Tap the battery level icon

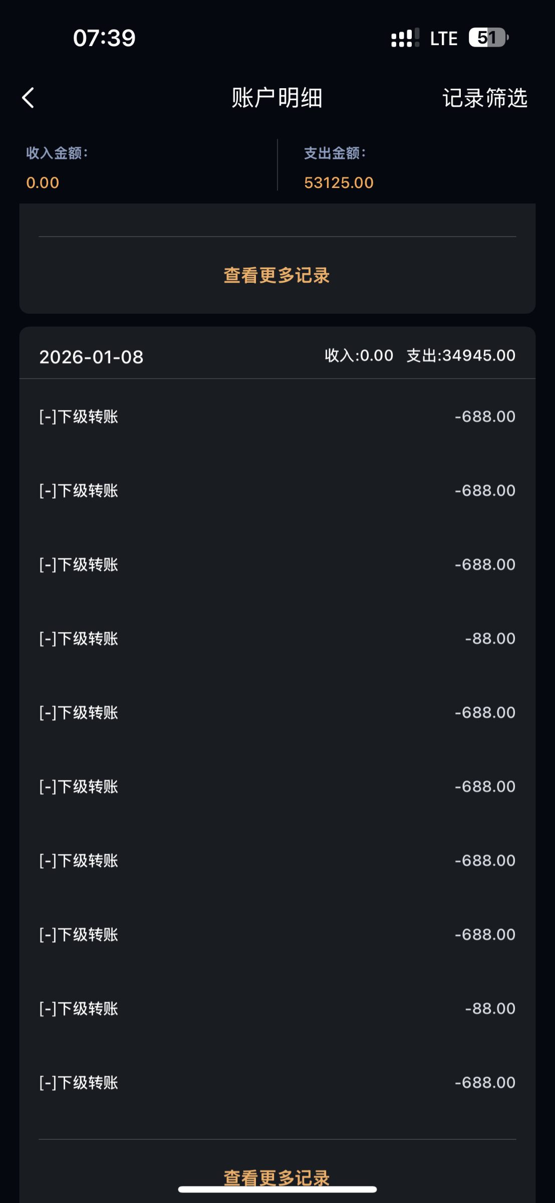tap(488, 38)
